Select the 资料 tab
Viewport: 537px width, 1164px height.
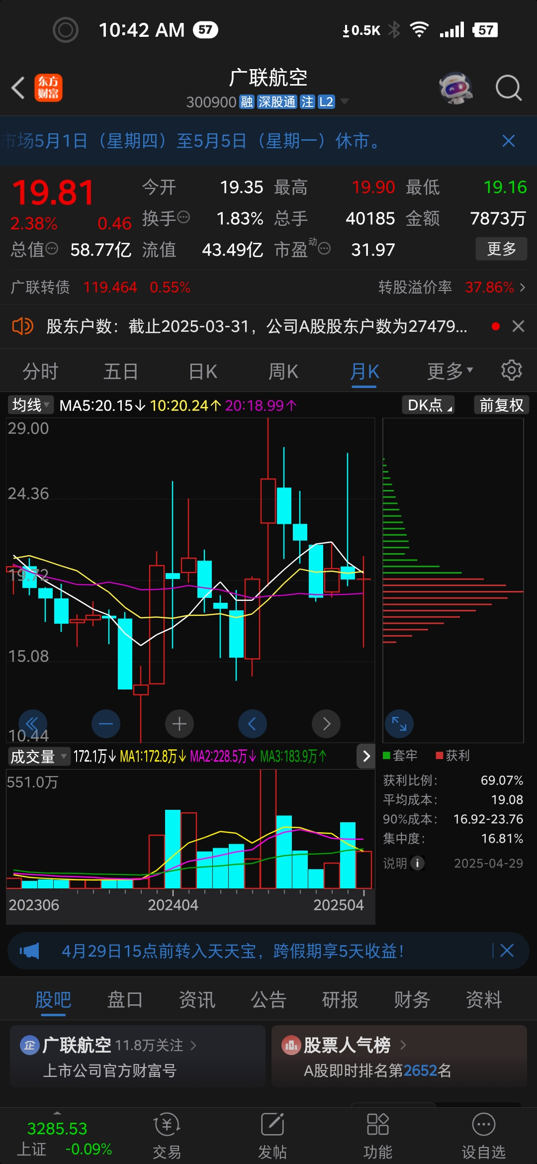pyautogui.click(x=483, y=1000)
